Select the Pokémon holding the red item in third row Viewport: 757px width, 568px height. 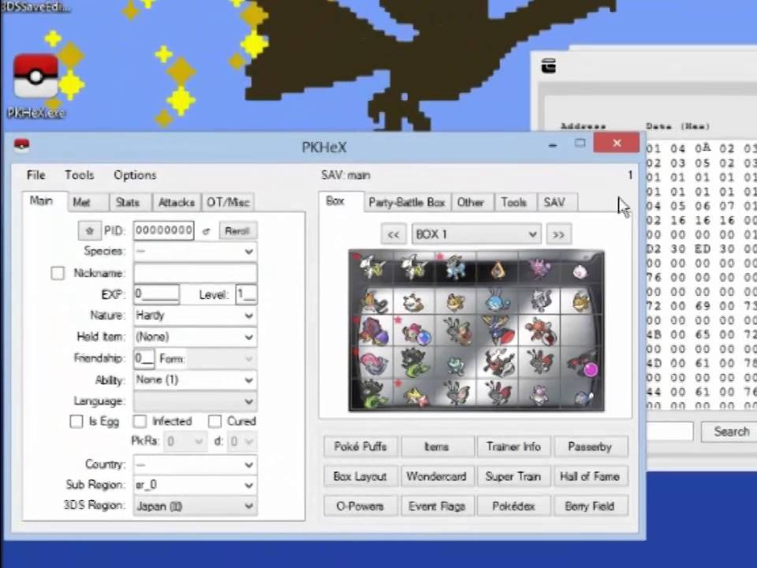point(541,331)
